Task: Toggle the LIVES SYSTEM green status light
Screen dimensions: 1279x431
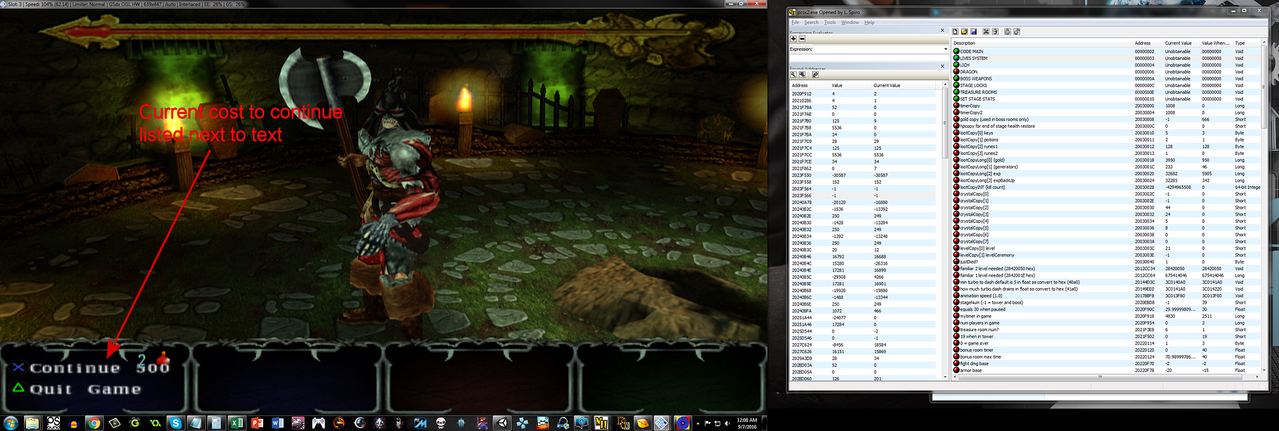Action: 957,58
